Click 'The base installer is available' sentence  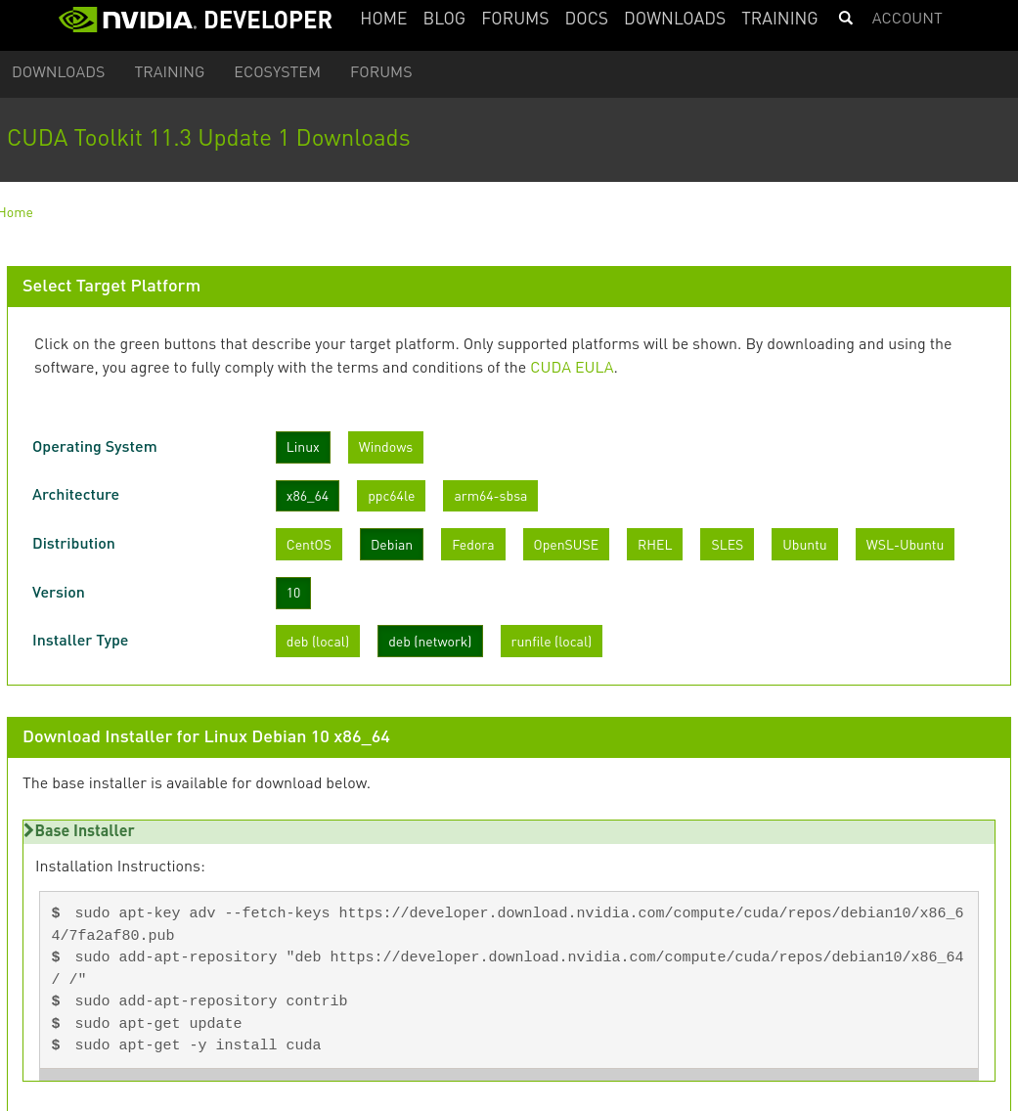[x=197, y=783]
